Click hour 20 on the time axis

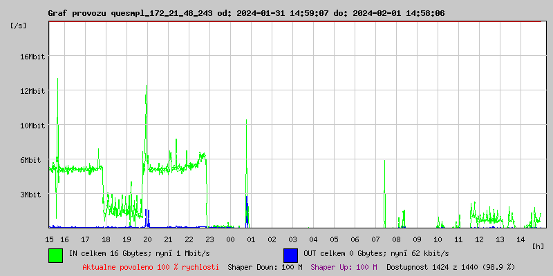147,239
